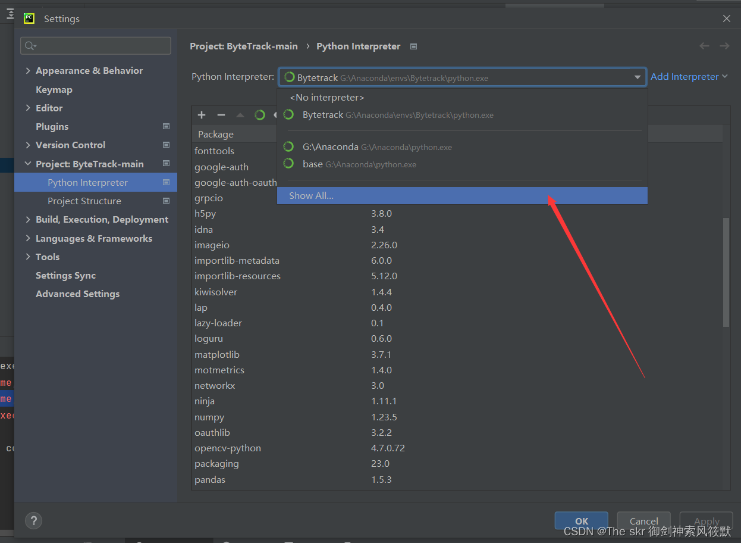Expand the Version Control section
This screenshot has width=741, height=543.
coord(27,145)
